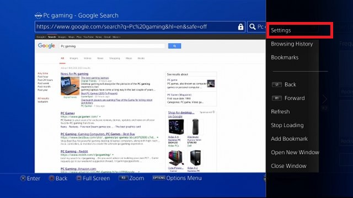Open the PC Gaming: Amazon.com result
353x198 pixels.
78,169
